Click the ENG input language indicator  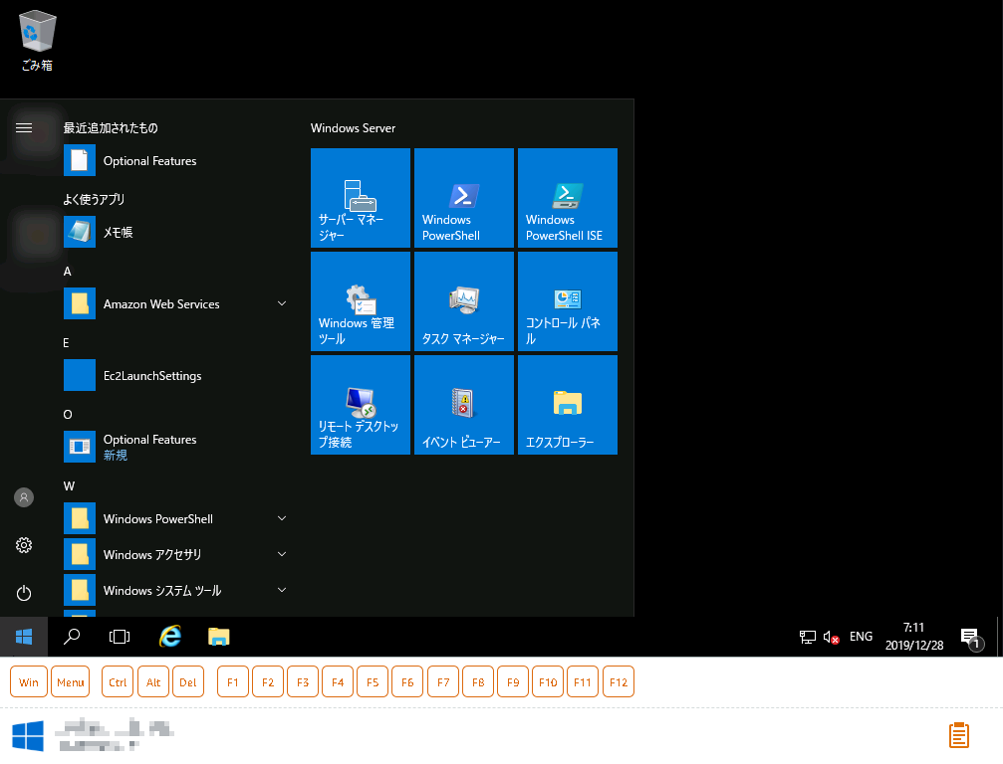pyautogui.click(x=861, y=637)
